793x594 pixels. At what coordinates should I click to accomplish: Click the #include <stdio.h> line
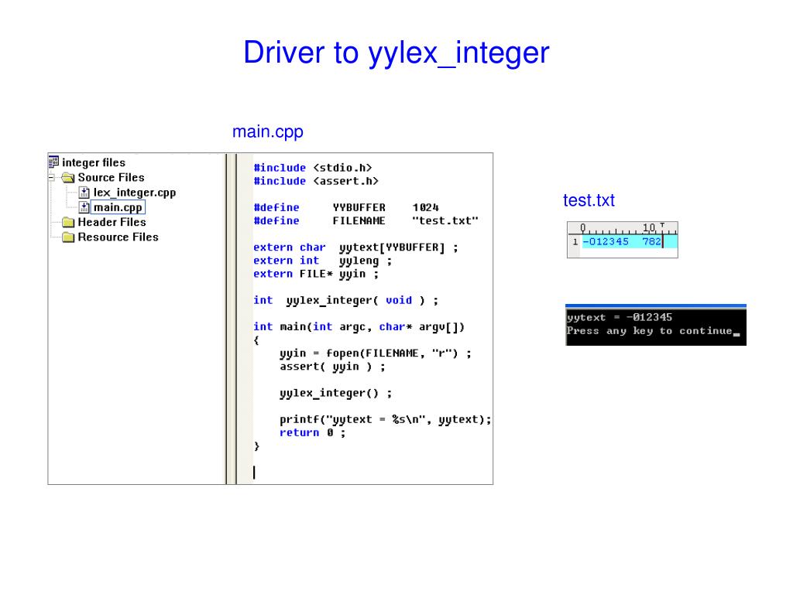[x=313, y=168]
